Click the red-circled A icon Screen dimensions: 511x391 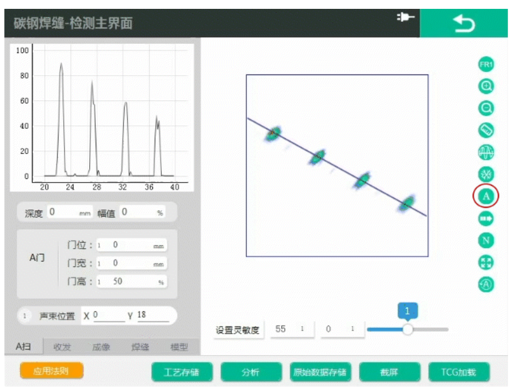point(486,196)
